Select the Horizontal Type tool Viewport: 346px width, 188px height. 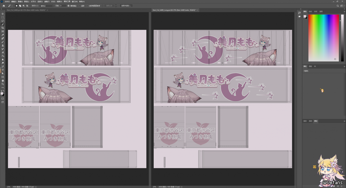pyautogui.click(x=3, y=70)
